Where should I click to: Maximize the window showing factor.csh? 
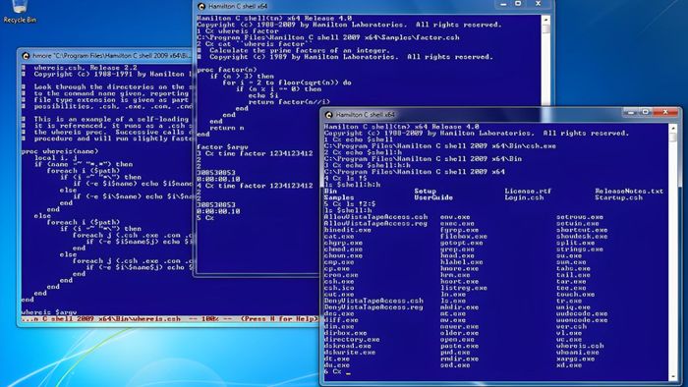(518, 4)
